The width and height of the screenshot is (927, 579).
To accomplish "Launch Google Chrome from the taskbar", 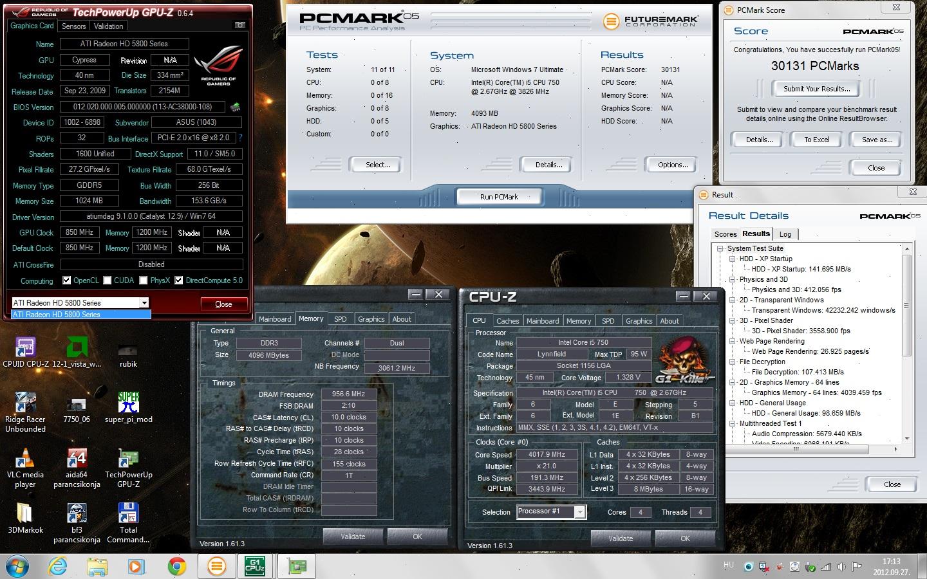I will click(x=176, y=566).
